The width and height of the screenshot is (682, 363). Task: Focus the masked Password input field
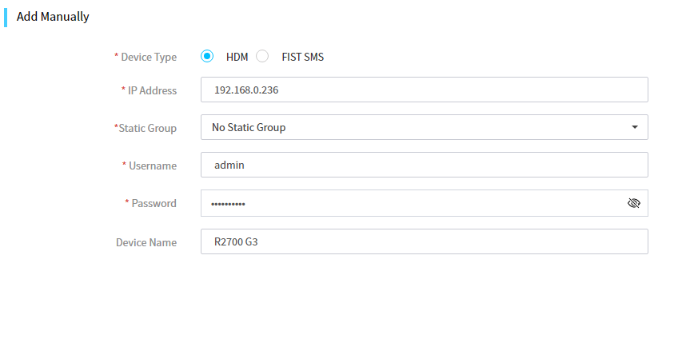click(x=424, y=203)
